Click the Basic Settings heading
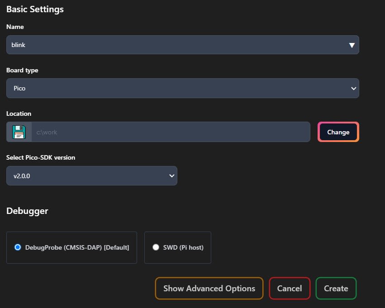This screenshot has width=385, height=308. click(35, 9)
